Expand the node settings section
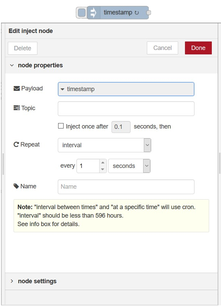Viewport: 221px width, 306px height. pyautogui.click(x=12, y=281)
